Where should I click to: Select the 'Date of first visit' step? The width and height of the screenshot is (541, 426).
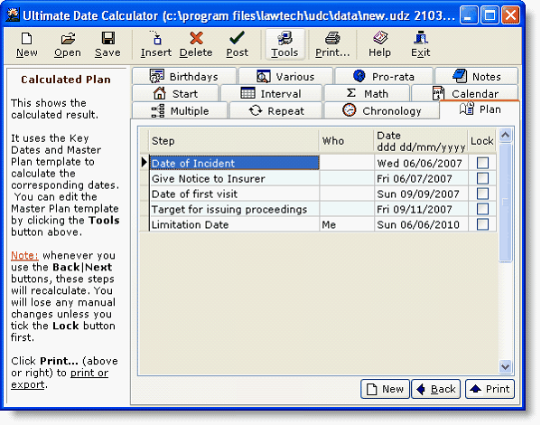234,194
